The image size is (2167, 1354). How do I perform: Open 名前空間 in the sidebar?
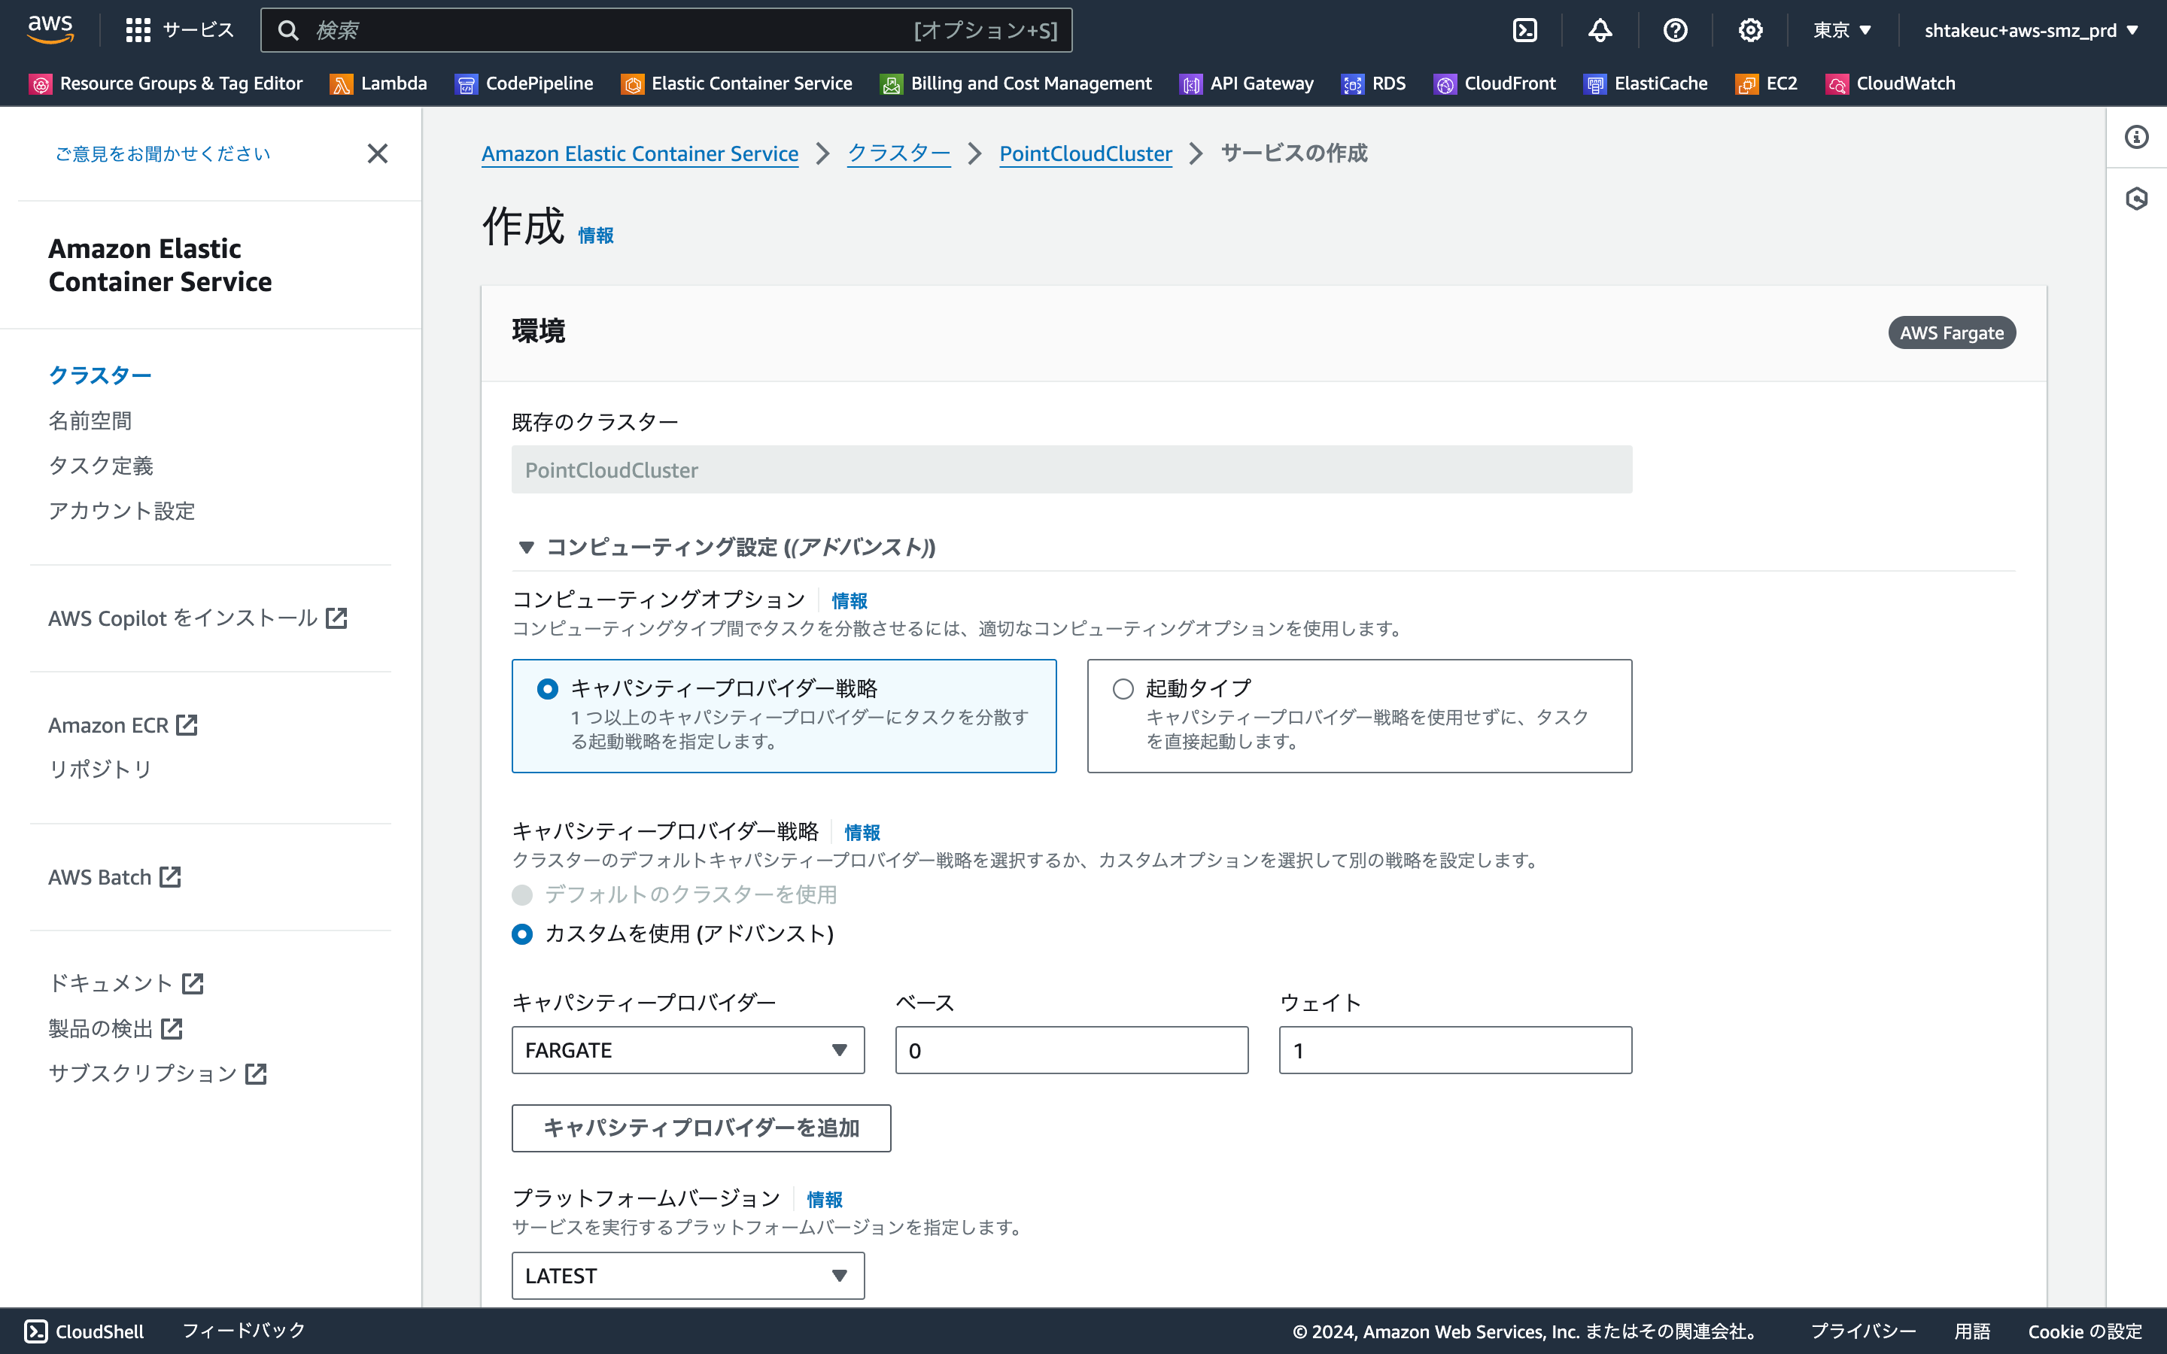pos(90,420)
